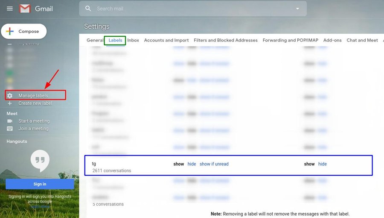Click the Hangouts quote bubble icon
Image resolution: width=384 pixels, height=218 pixels.
40,161
